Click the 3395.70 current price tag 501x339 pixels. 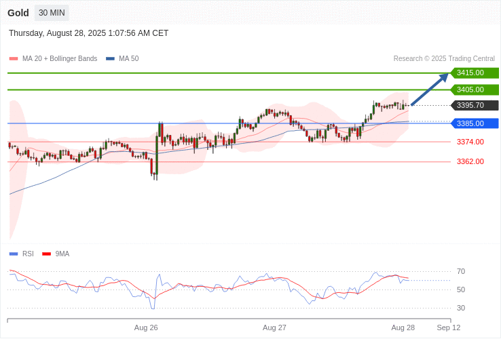pos(474,105)
